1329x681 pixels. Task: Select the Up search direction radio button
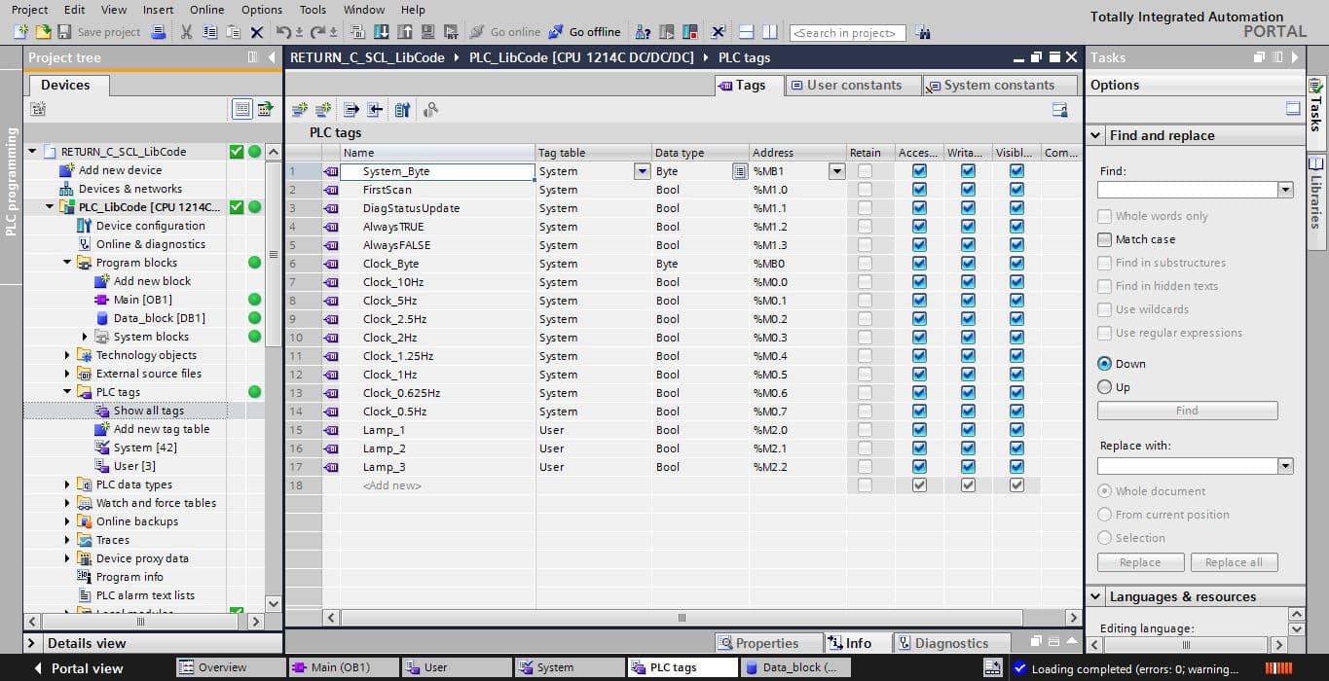1104,387
